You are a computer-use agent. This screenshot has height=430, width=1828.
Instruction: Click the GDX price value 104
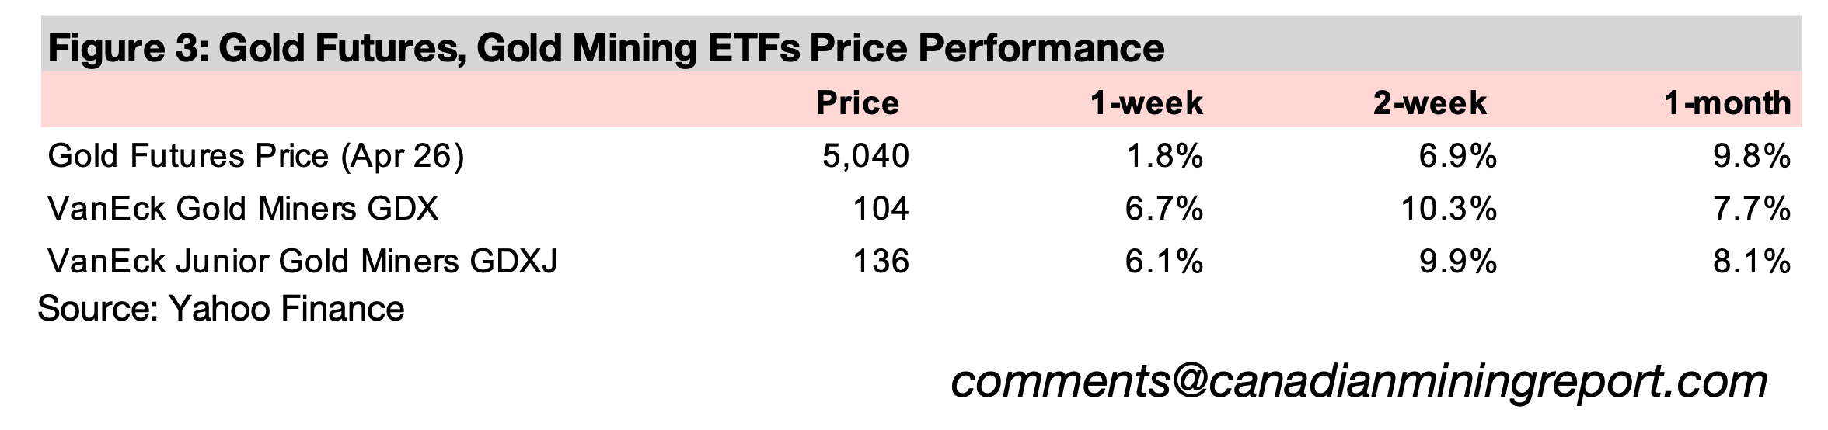click(x=881, y=209)
